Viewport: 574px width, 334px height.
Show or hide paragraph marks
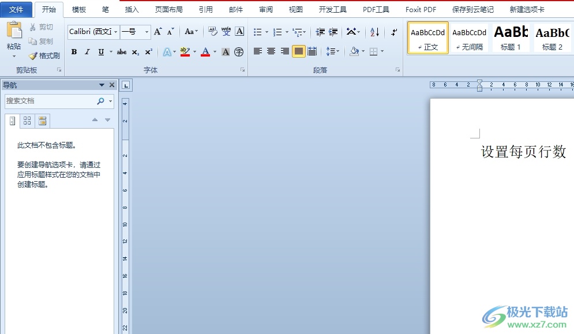point(394,32)
